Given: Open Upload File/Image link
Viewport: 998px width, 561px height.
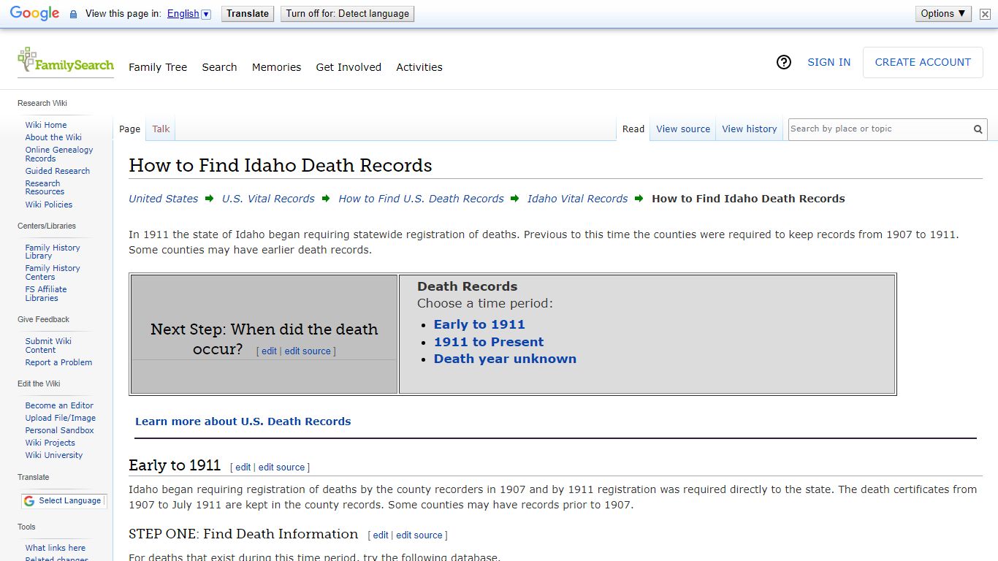Looking at the screenshot, I should coord(61,418).
